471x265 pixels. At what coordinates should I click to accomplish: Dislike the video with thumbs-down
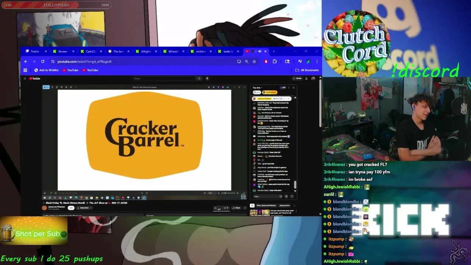click(226, 208)
